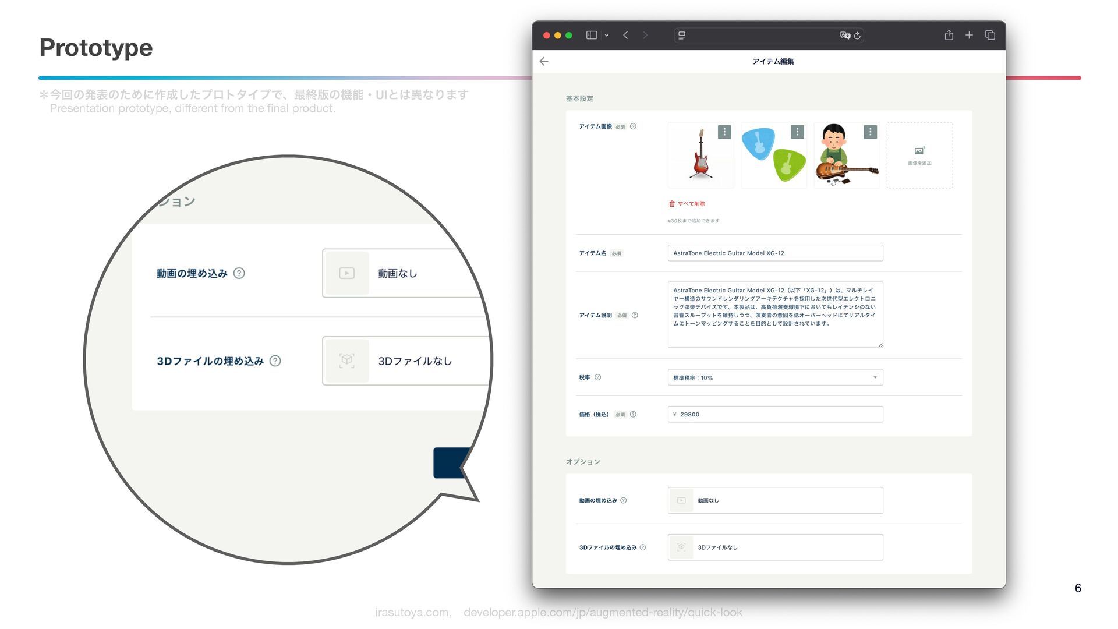Click the 3Dファイルなし file selector
The image size is (1118, 629).
click(x=775, y=547)
